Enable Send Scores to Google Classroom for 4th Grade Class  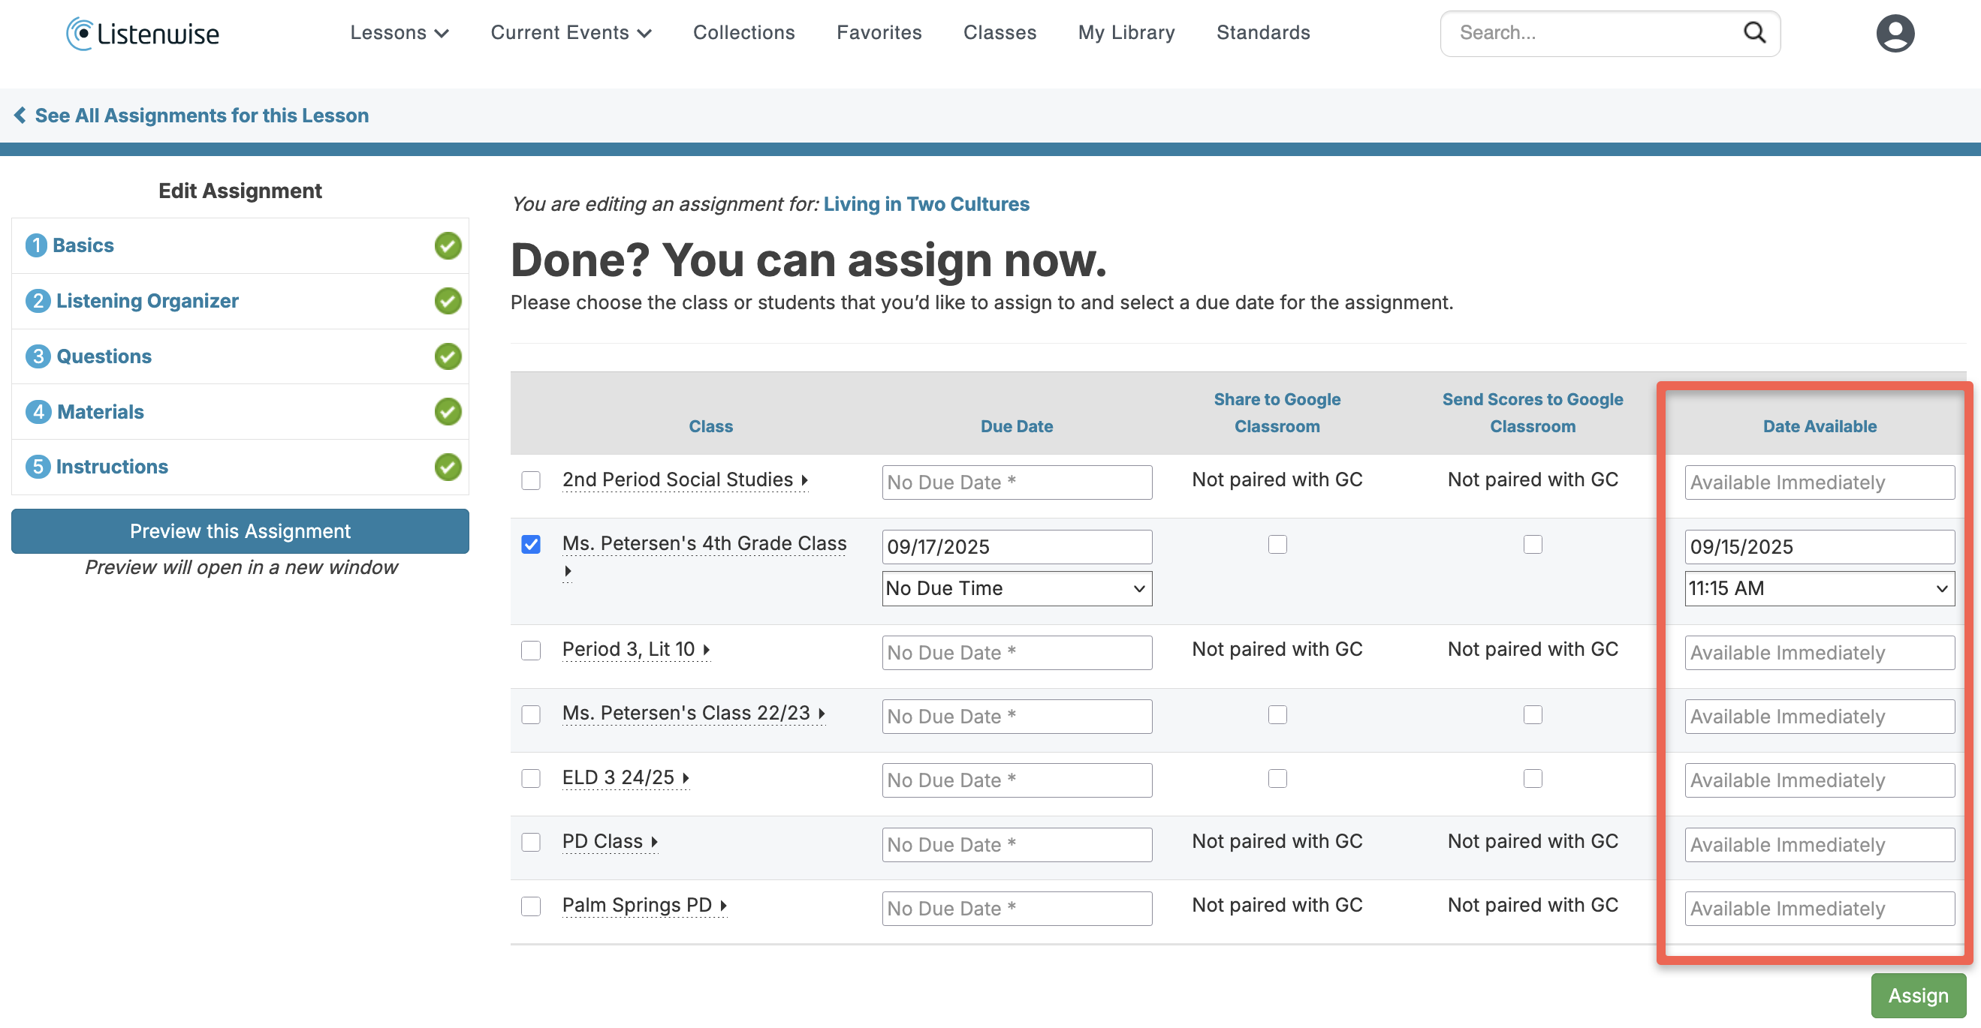coord(1533,545)
